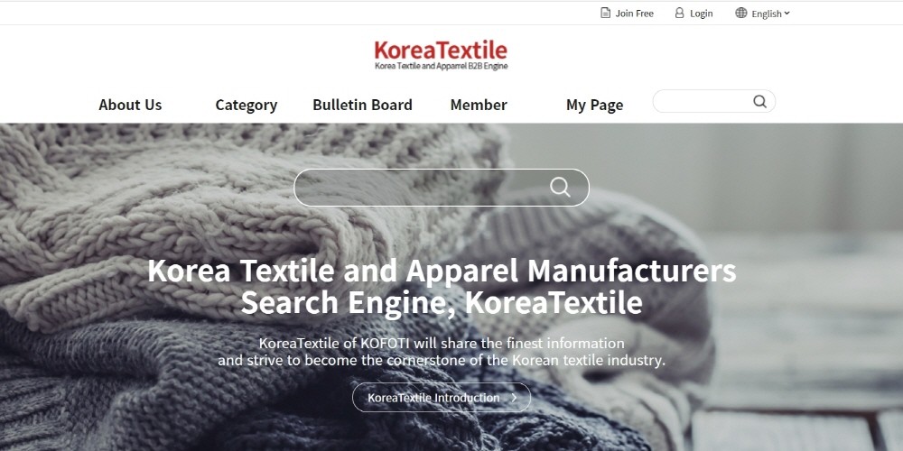
Task: Click the KoreaTextile red logo
Action: point(441,50)
